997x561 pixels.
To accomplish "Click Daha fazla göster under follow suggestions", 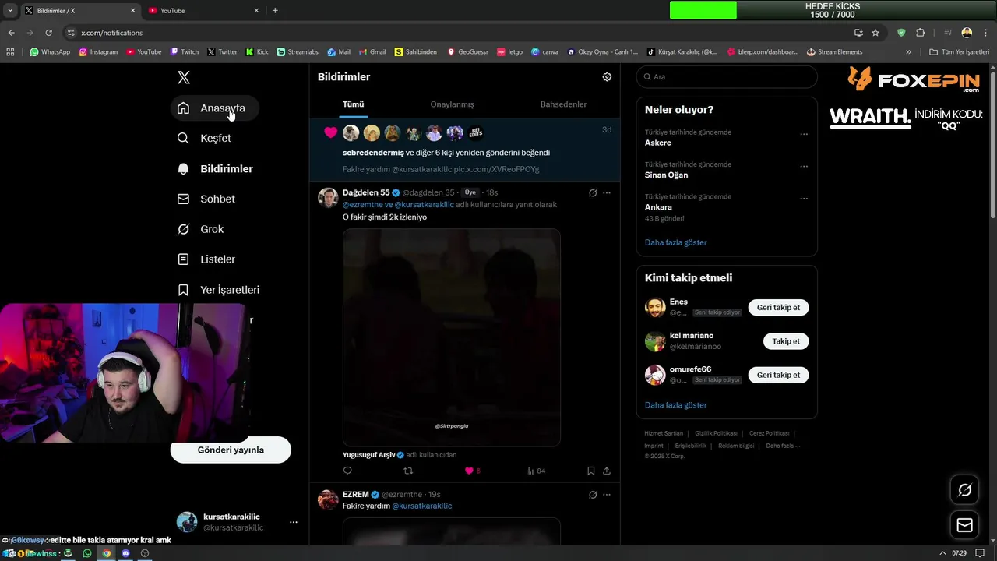I will [x=676, y=405].
